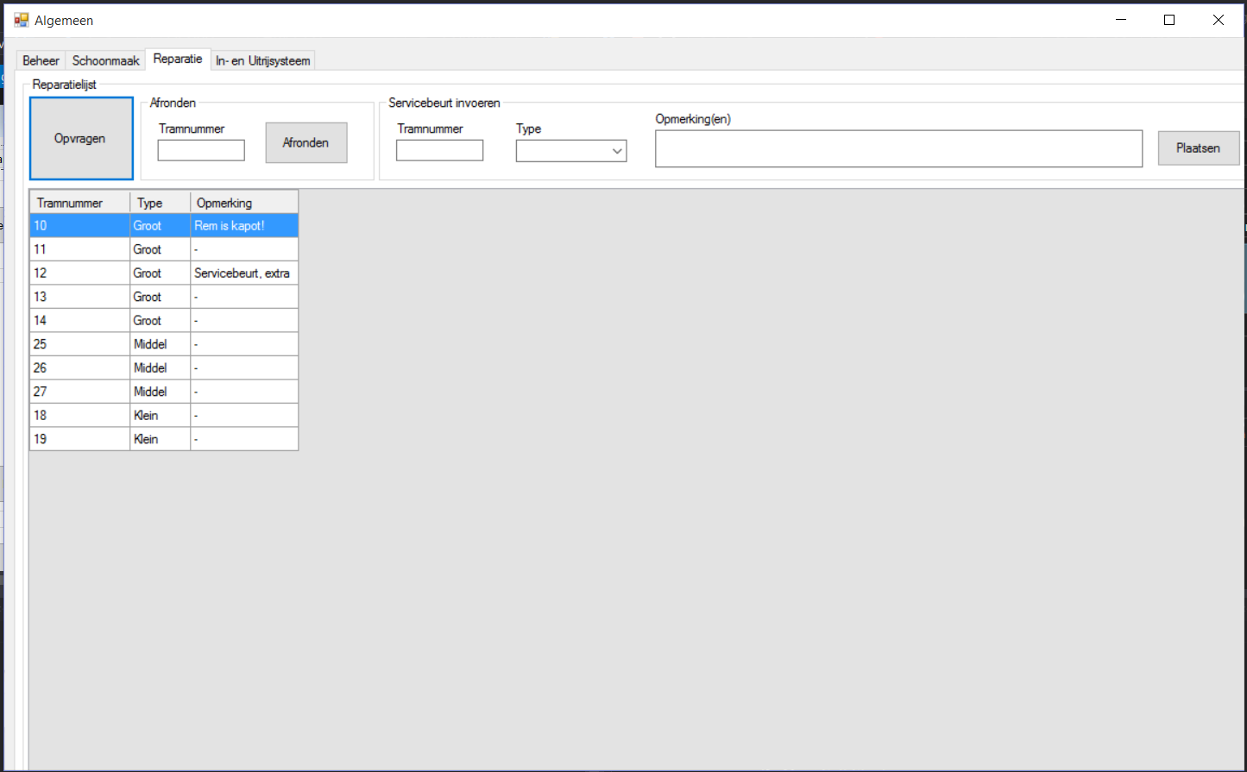Click the Opmerking(en) text box

click(x=898, y=149)
